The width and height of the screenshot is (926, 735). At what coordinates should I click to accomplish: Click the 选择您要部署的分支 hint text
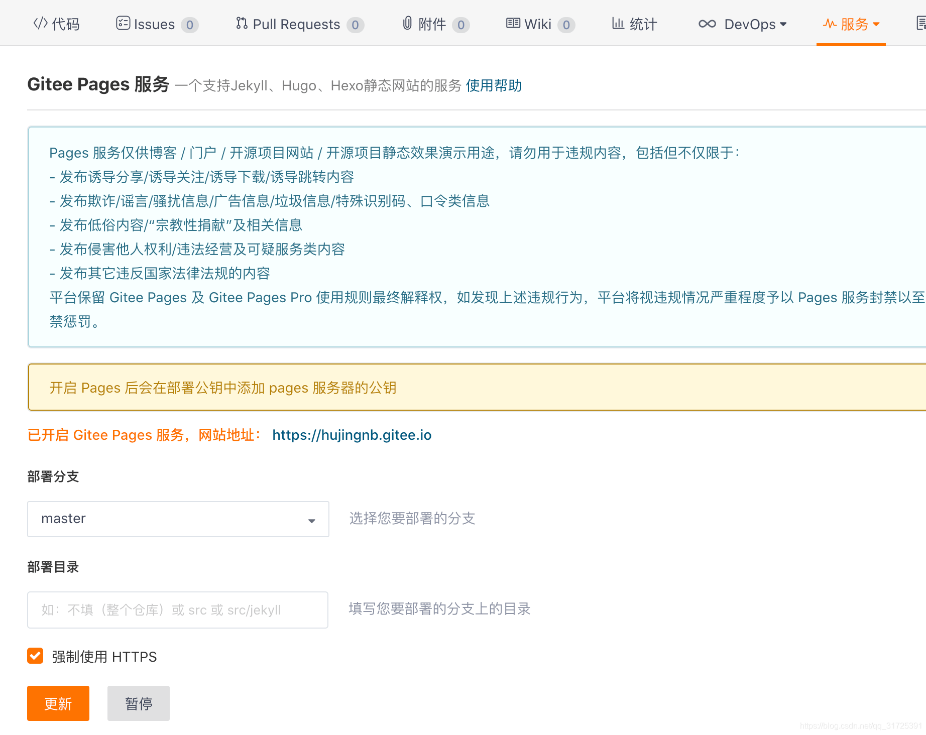(x=412, y=518)
